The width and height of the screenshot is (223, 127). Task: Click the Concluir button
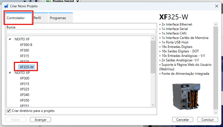pyautogui.click(x=207, y=120)
